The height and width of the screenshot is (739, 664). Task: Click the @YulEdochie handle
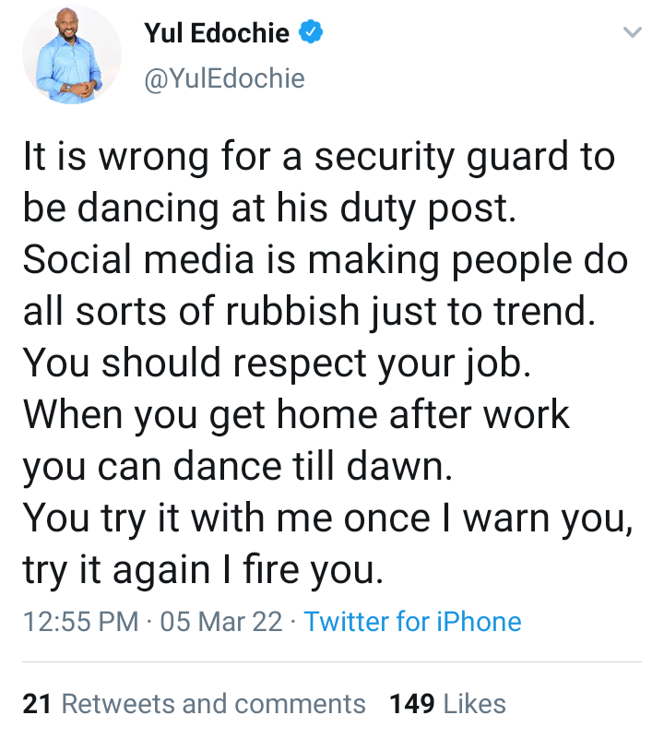pos(224,79)
